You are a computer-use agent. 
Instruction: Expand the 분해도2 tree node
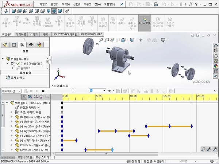tap(12, 68)
